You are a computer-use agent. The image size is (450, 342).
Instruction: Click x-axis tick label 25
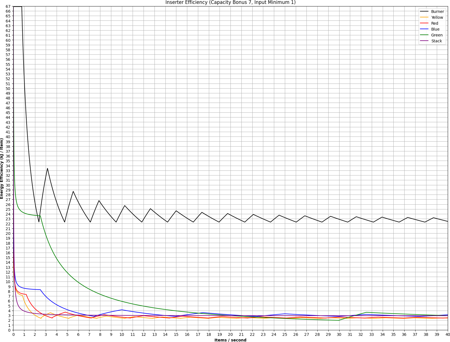click(x=285, y=334)
